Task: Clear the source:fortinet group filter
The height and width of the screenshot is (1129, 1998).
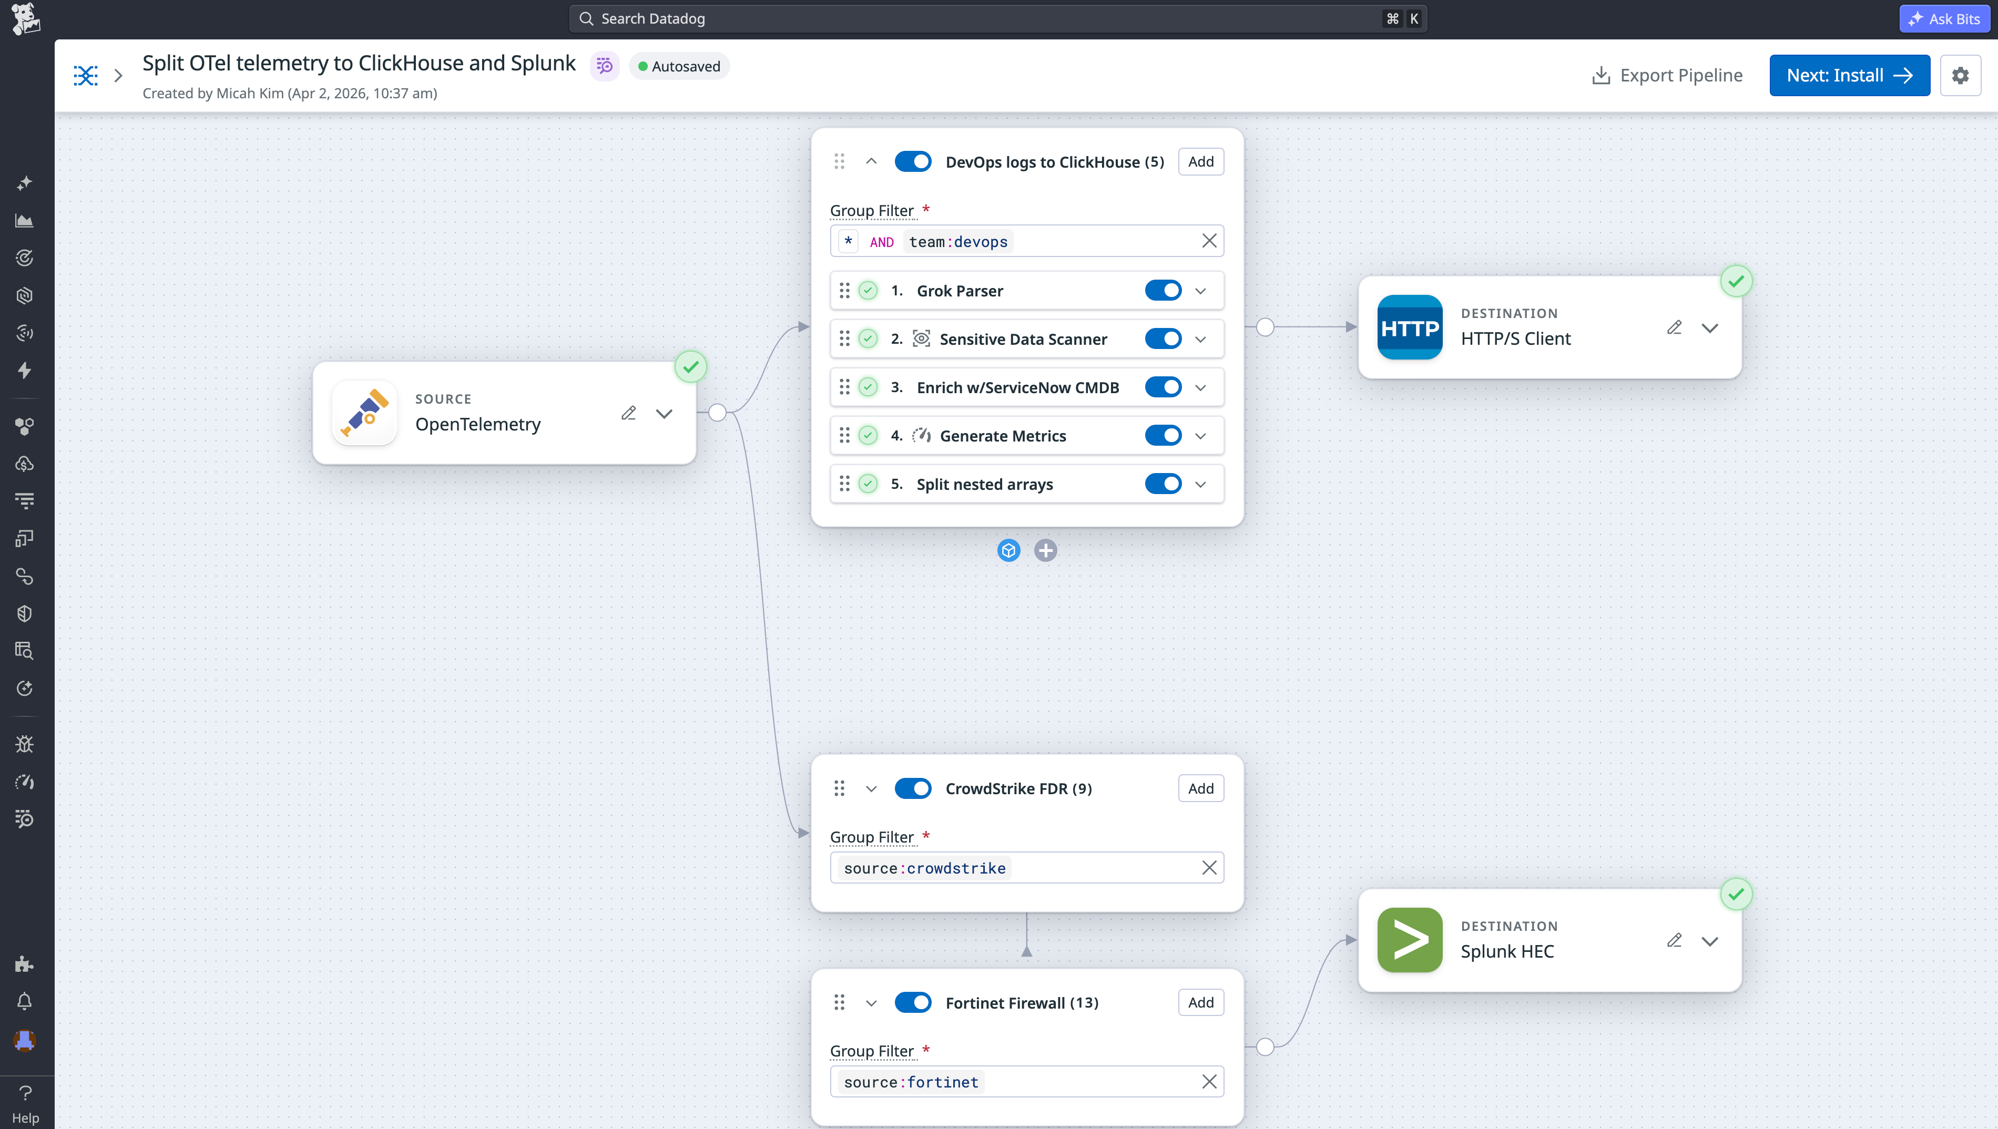Action: pos(1209,1081)
